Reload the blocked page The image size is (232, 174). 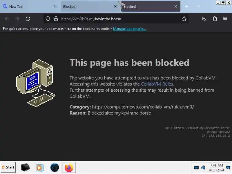pos(28,19)
